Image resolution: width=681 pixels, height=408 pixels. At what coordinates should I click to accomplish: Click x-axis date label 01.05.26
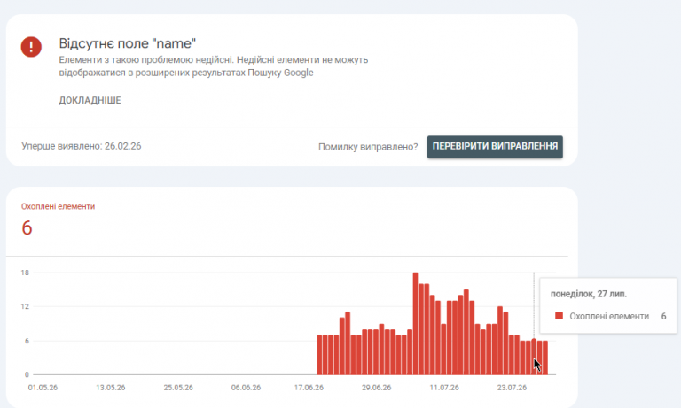[x=43, y=388]
